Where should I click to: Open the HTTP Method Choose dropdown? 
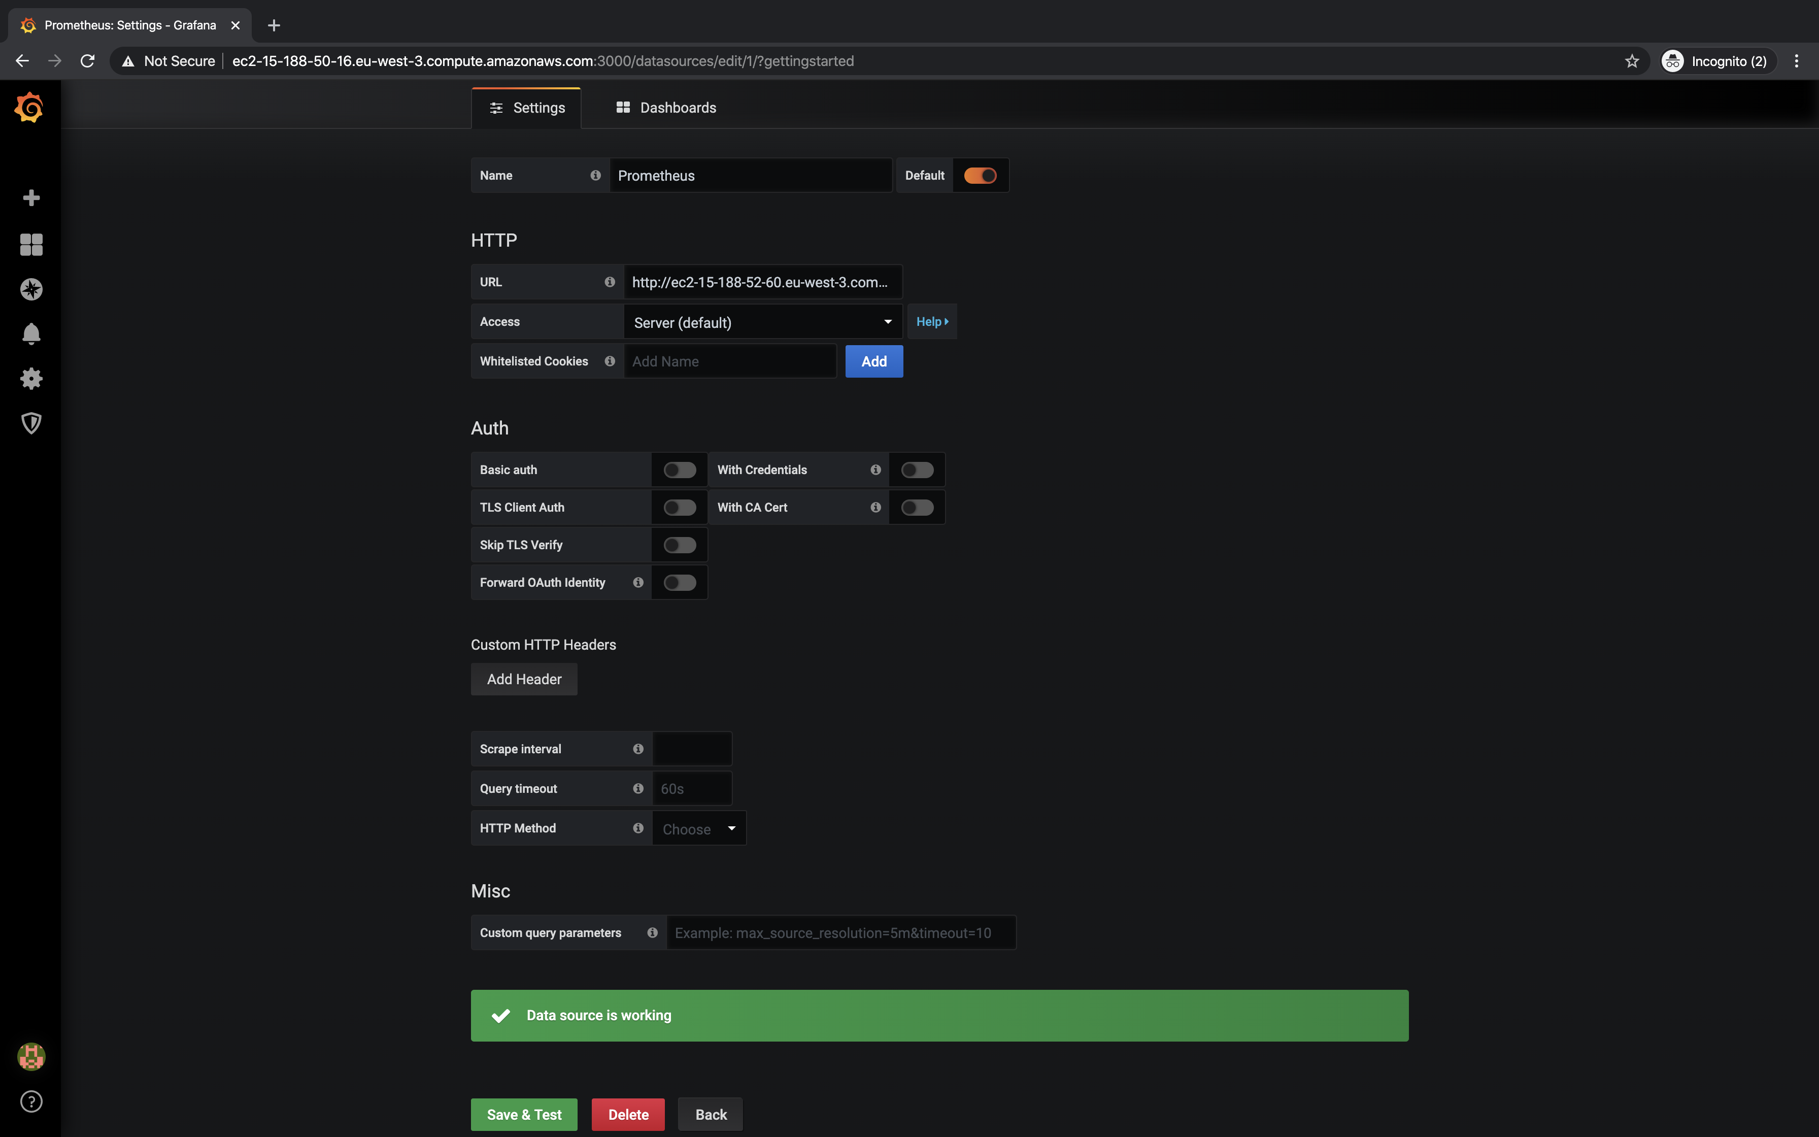697,828
